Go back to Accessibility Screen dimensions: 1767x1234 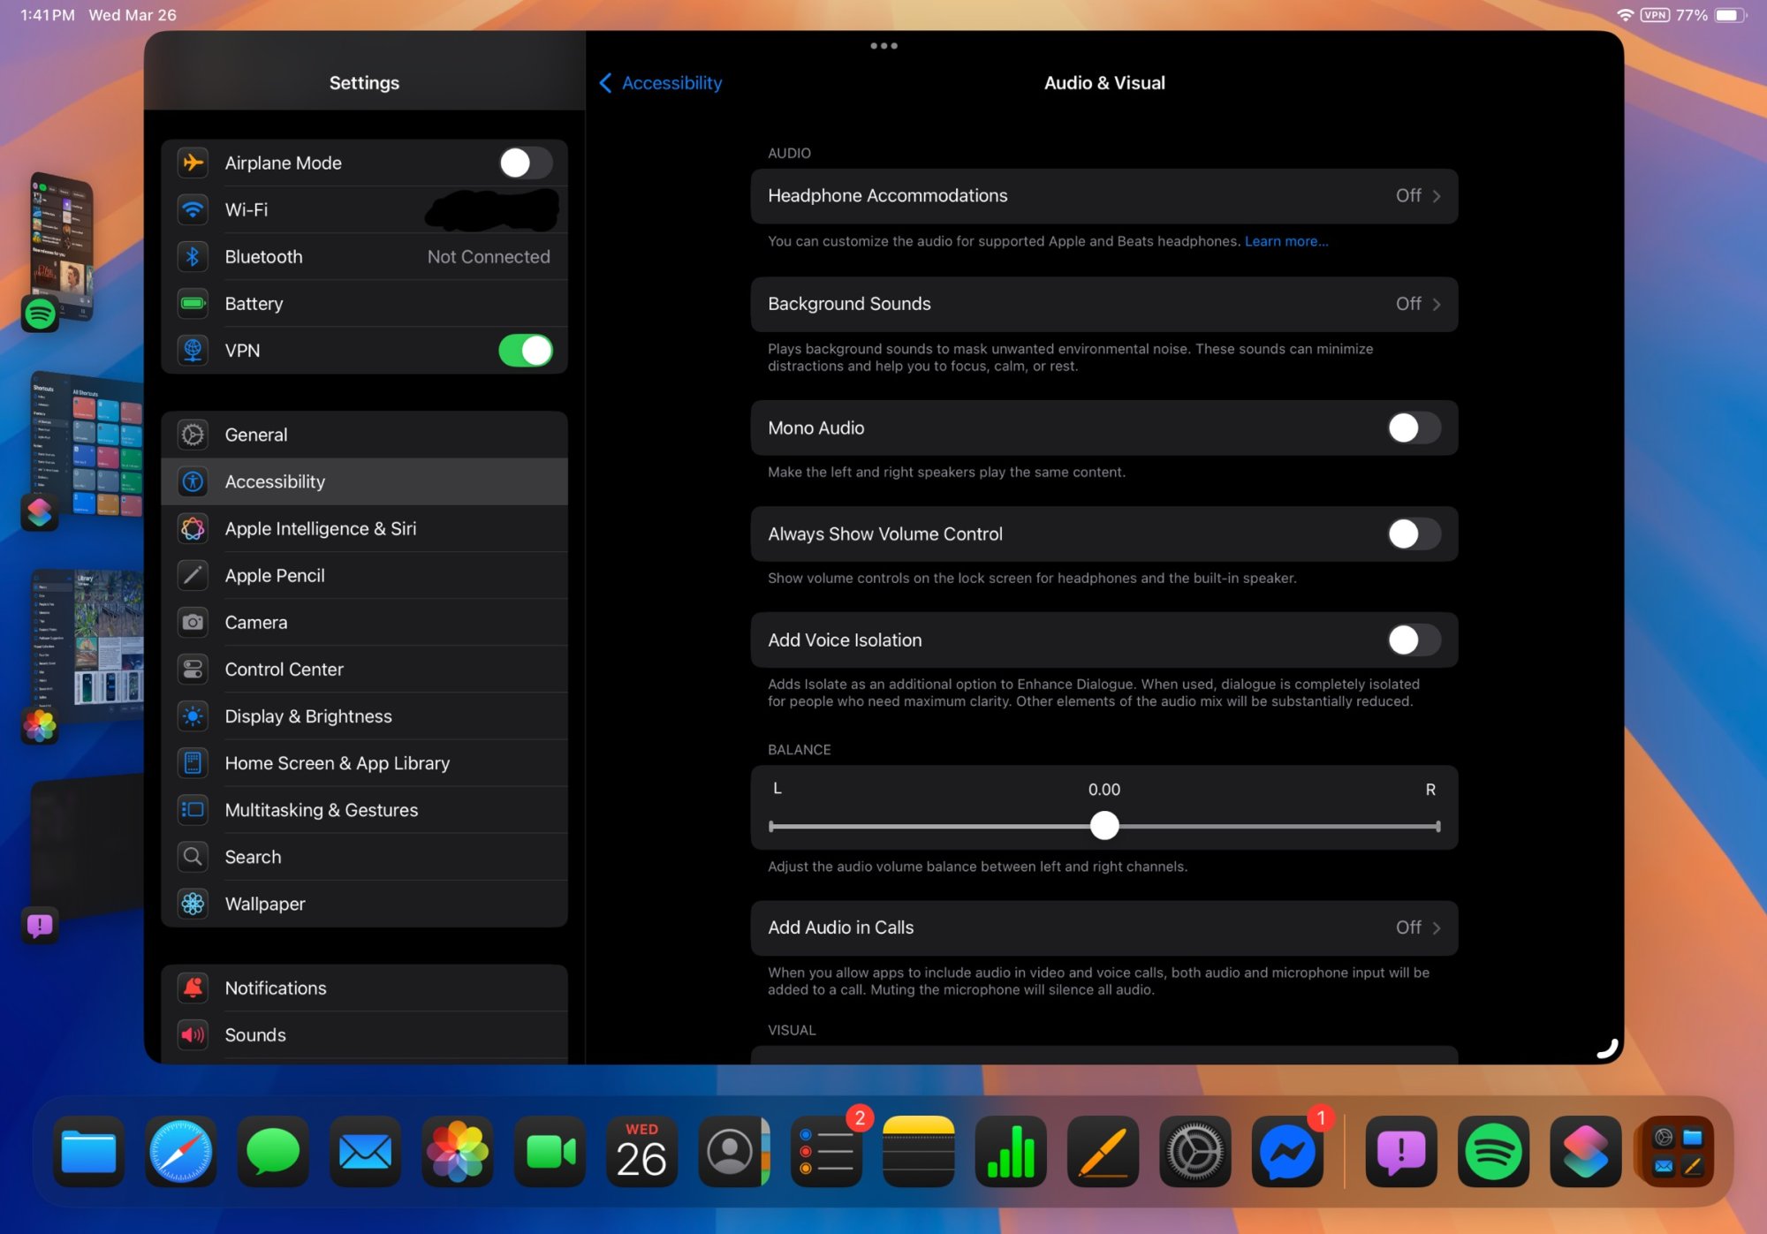click(661, 83)
